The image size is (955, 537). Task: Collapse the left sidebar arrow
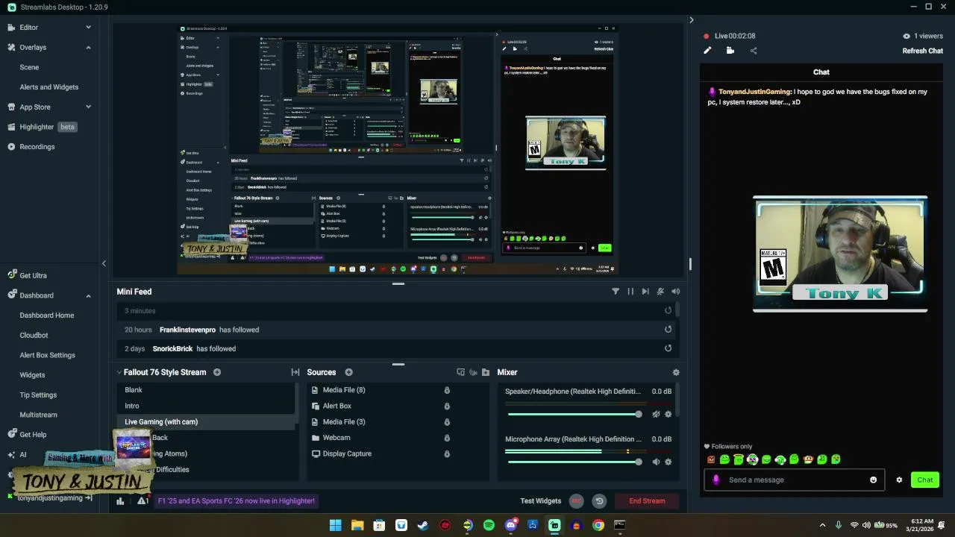[x=104, y=263]
